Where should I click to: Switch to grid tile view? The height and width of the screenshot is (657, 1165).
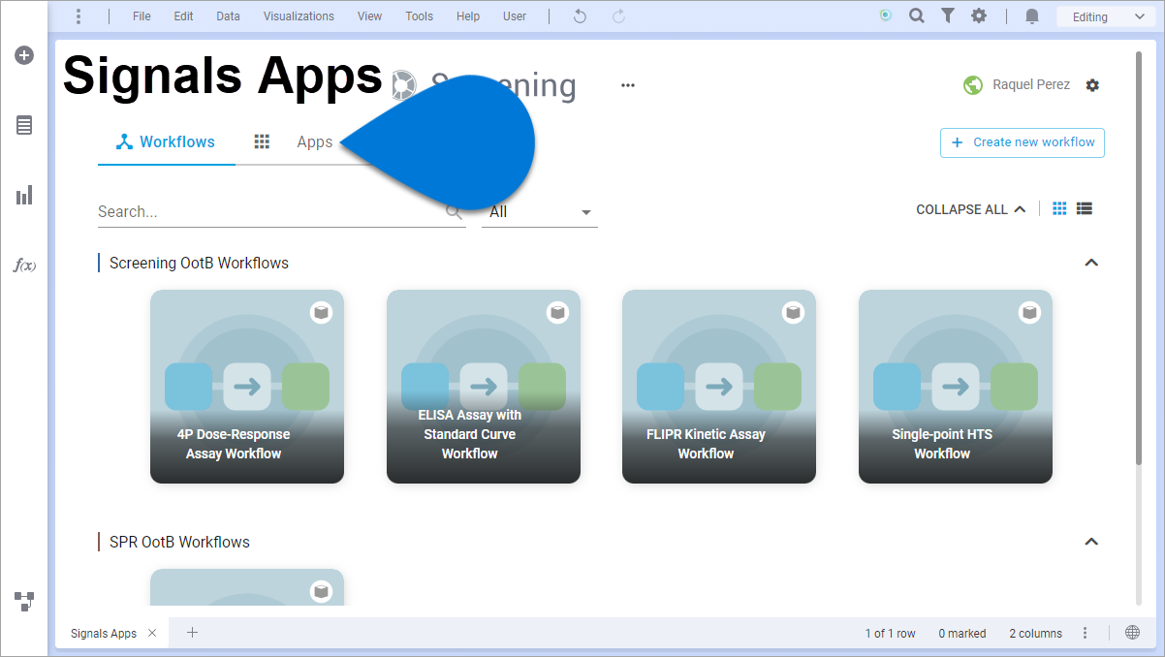pyautogui.click(x=1059, y=208)
